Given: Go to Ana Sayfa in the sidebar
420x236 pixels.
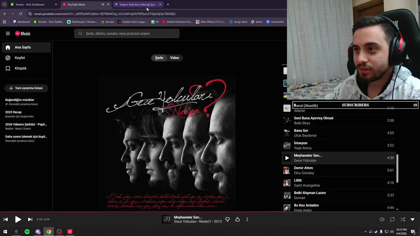Looking at the screenshot, I should 26,47.
